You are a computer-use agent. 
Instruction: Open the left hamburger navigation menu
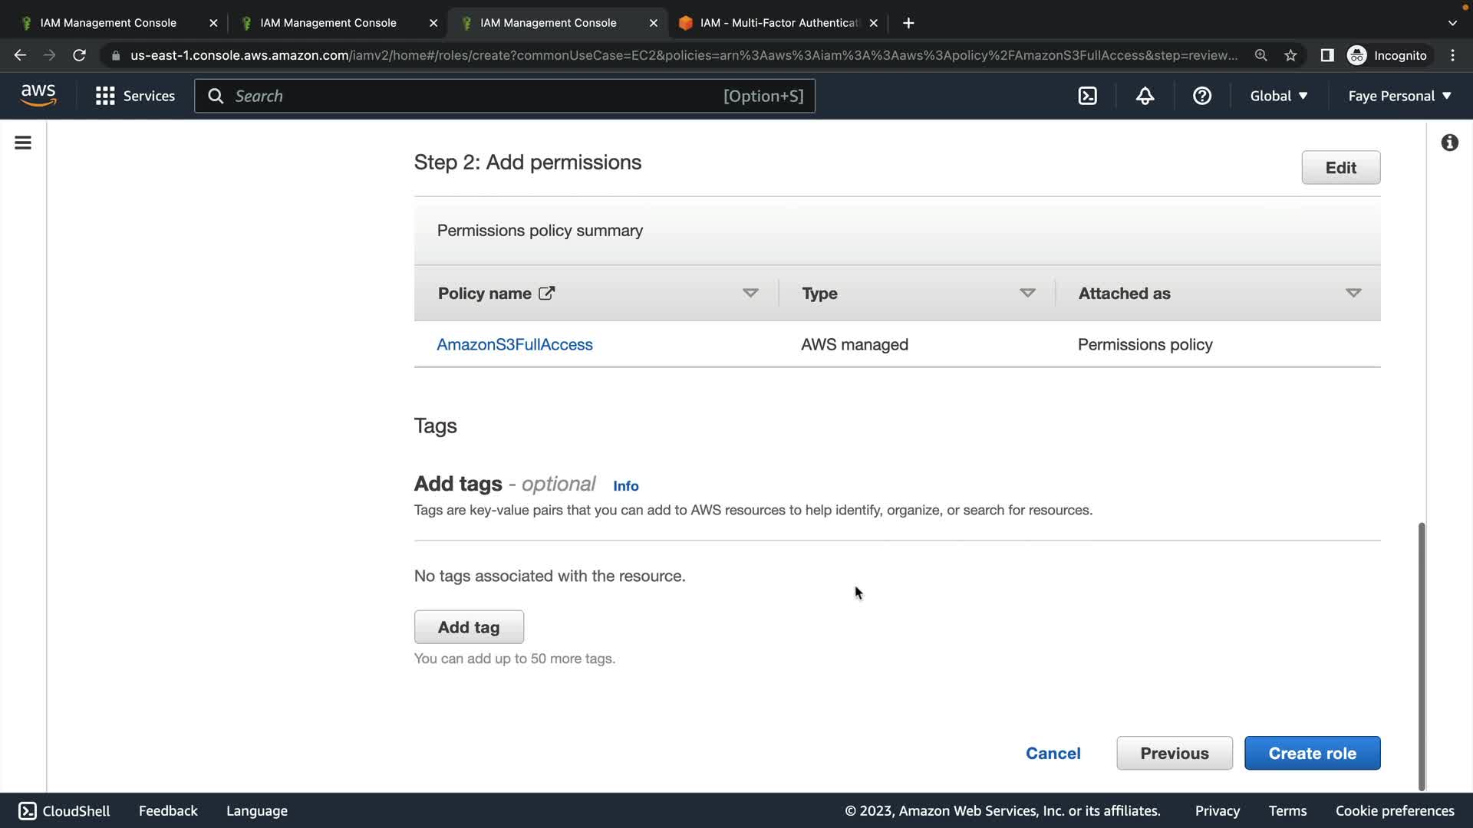[x=23, y=143]
